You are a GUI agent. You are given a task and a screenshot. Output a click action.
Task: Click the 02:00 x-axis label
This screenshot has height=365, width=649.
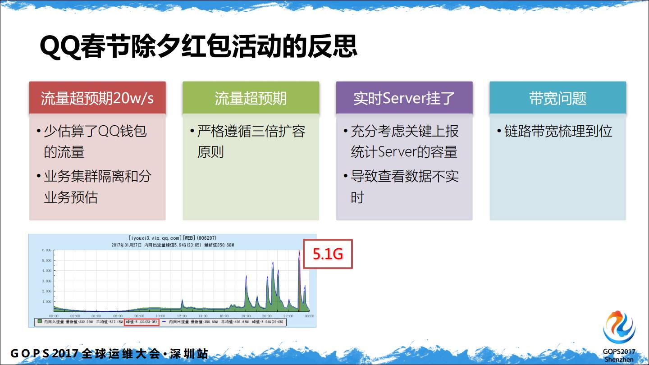coord(75,316)
